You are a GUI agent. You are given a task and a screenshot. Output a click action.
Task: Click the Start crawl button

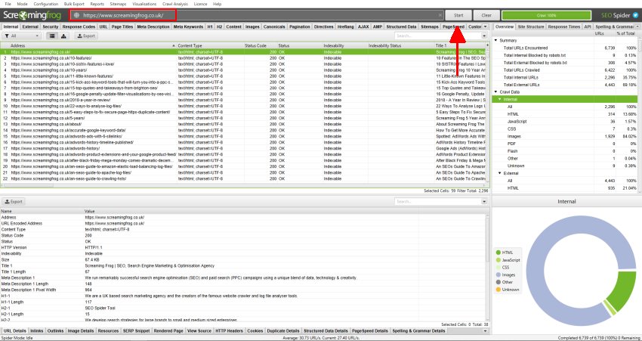click(458, 16)
